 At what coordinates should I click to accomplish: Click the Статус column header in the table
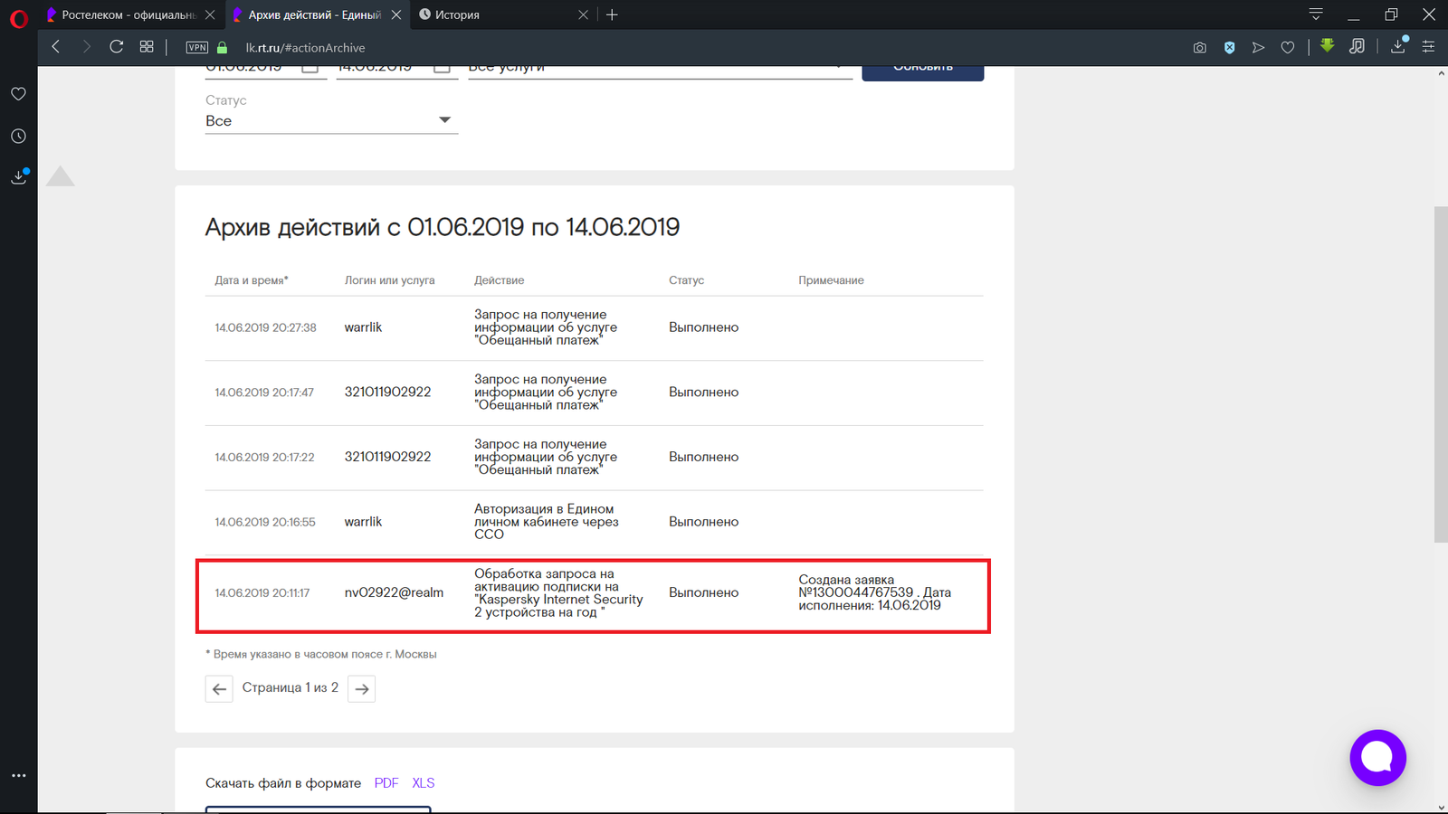pos(686,280)
